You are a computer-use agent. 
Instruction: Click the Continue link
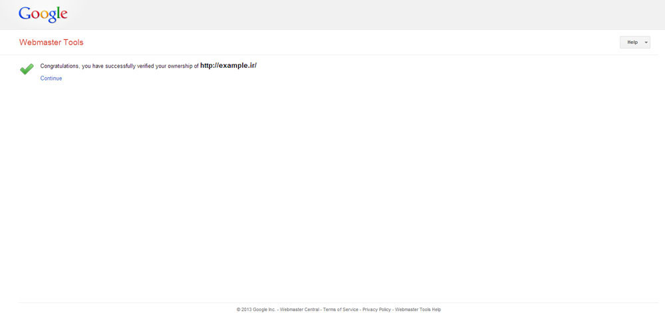[x=51, y=78]
